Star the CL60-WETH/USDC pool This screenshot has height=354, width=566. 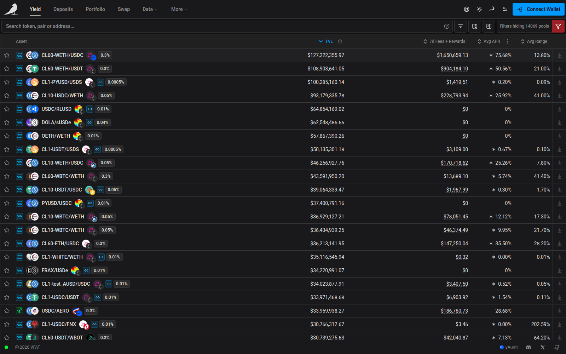7,55
